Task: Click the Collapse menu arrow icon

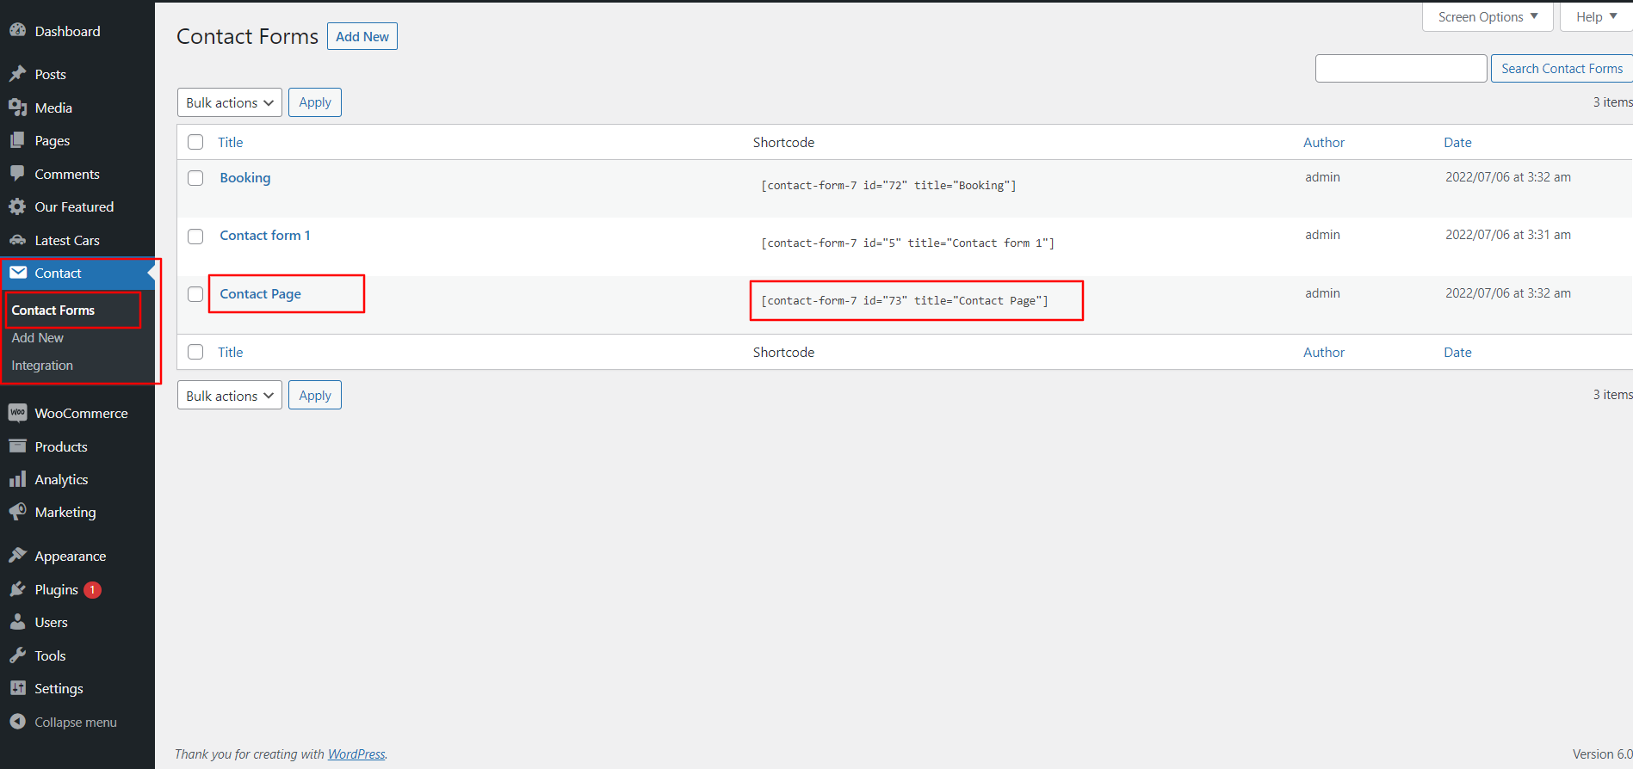Action: tap(17, 722)
